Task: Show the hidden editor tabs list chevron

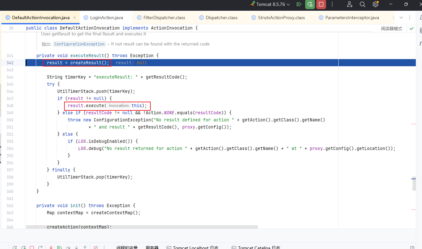Action: pos(401,18)
